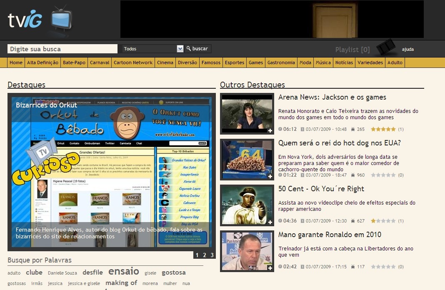Click the Bizarrices do Orkut featured image

(112, 172)
